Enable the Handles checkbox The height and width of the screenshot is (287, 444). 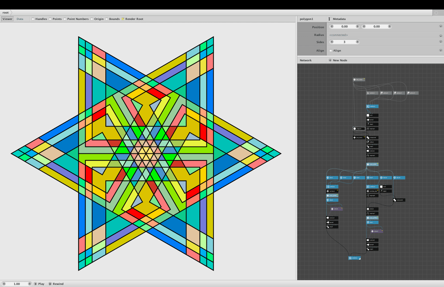point(33,19)
